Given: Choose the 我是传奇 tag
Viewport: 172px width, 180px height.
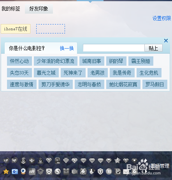Looking at the screenshot, I should coord(122,73).
